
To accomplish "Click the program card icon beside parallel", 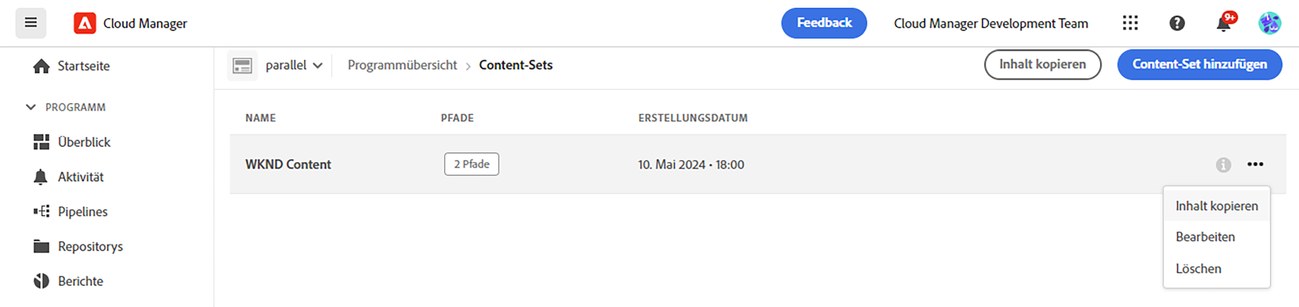I will (242, 66).
